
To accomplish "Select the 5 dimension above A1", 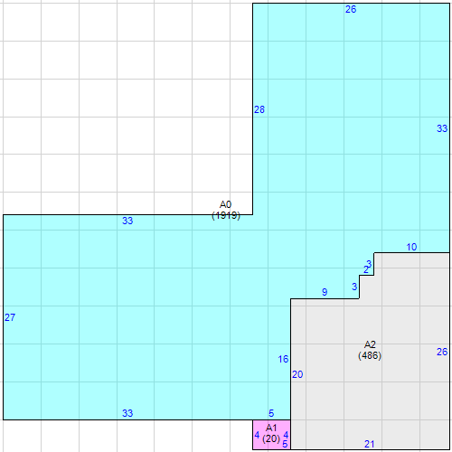I will point(271,413).
